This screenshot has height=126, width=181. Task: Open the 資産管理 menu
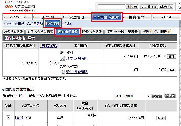[77, 17]
